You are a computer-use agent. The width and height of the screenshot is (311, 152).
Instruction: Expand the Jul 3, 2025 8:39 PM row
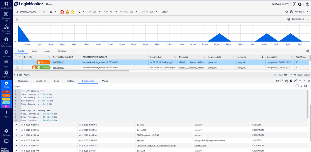point(16,140)
